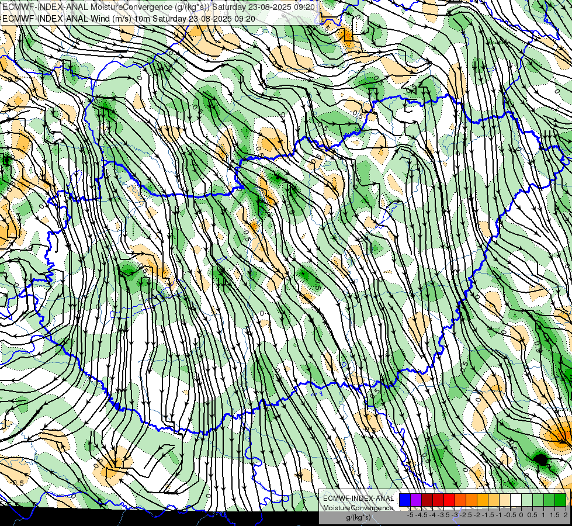Click the legend tick value -2
Viewport: 572px width, 526px height.
coord(477,515)
